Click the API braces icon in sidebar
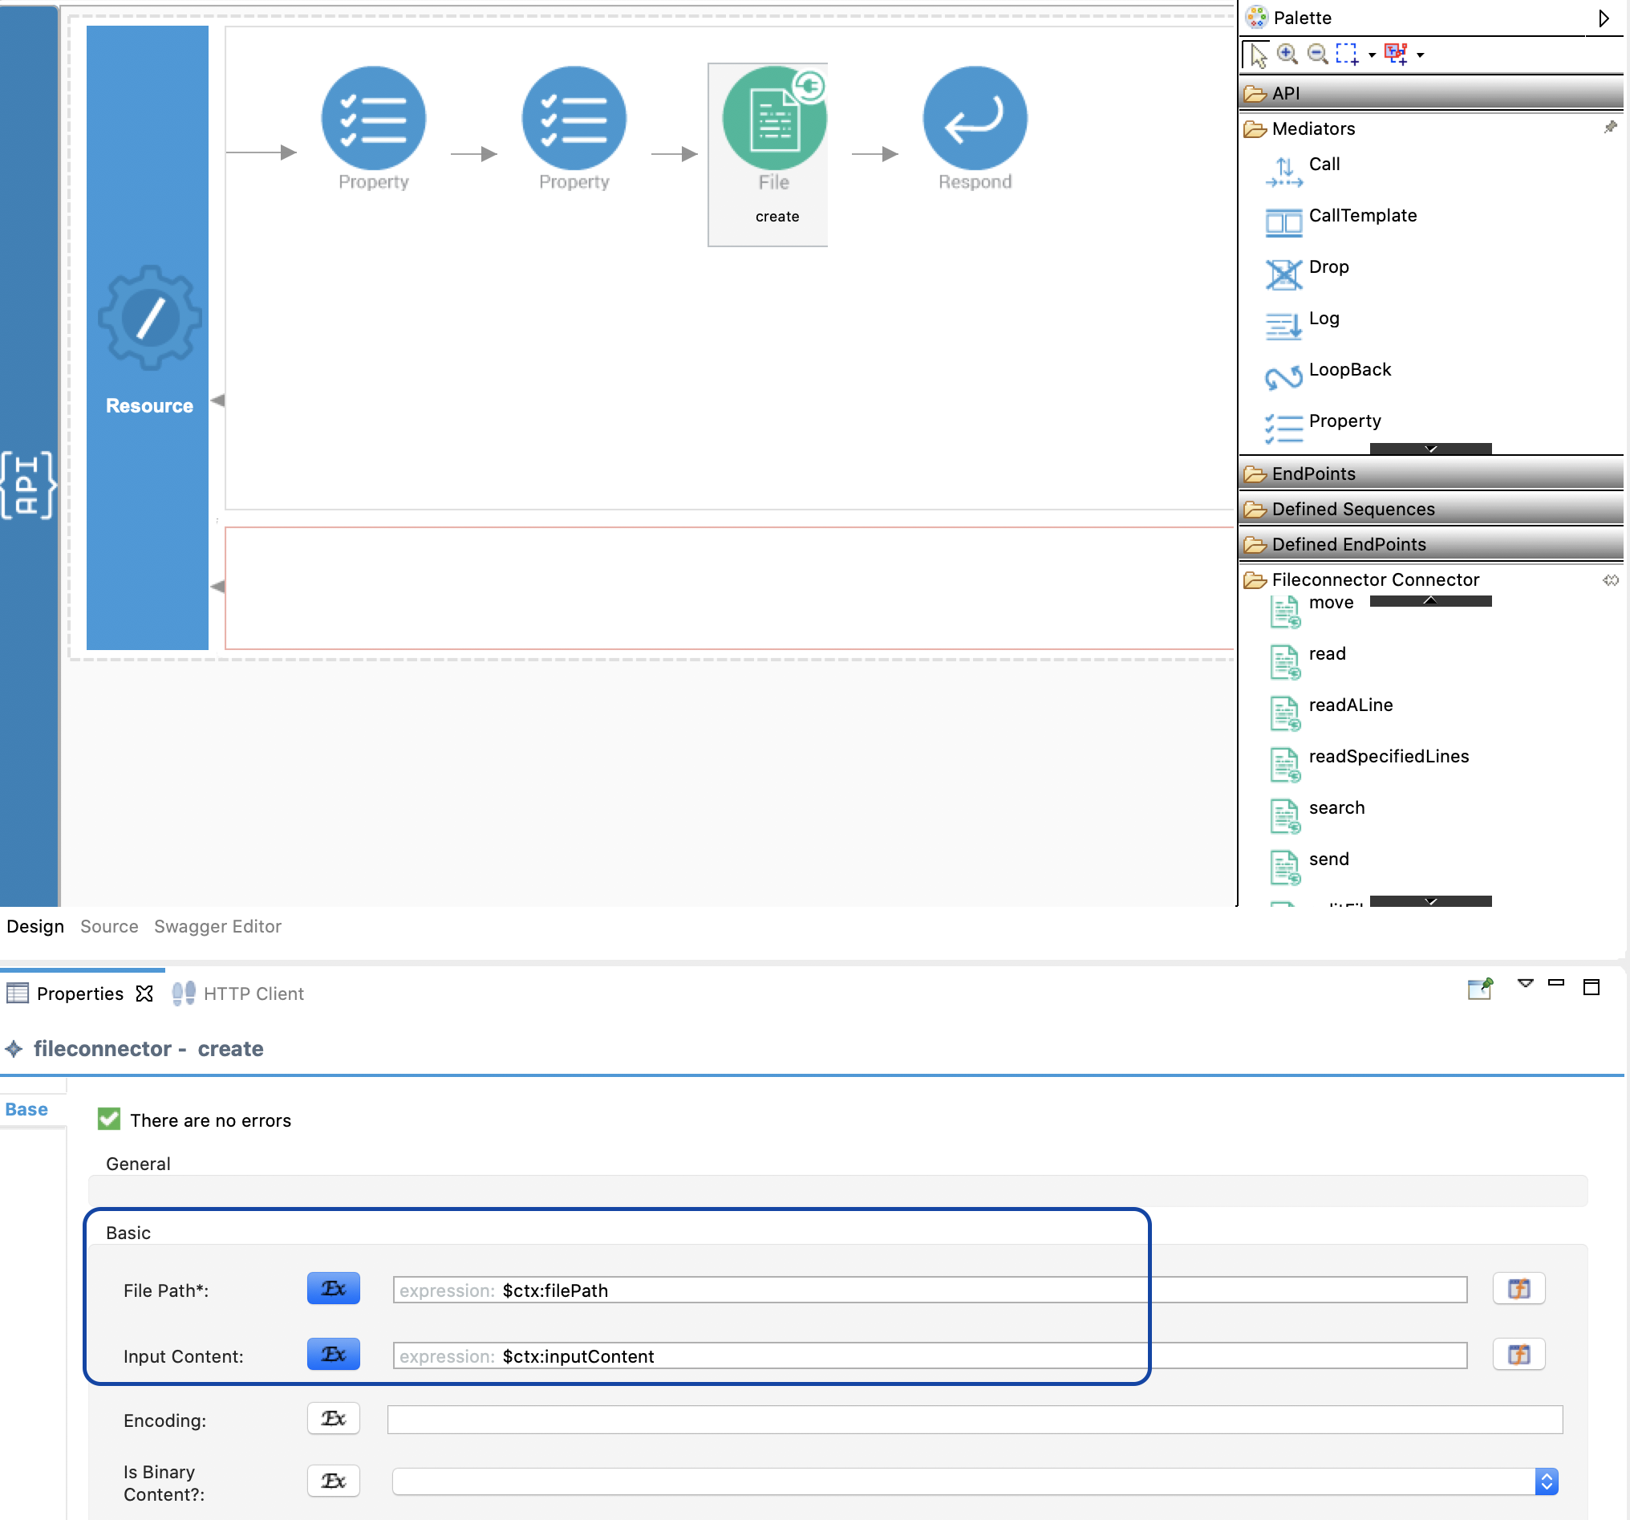The height and width of the screenshot is (1520, 1630). tap(28, 485)
